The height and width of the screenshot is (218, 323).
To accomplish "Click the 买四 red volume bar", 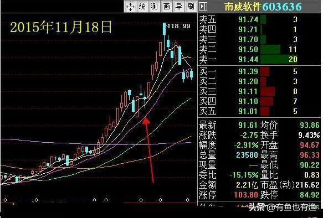I will click(266, 101).
